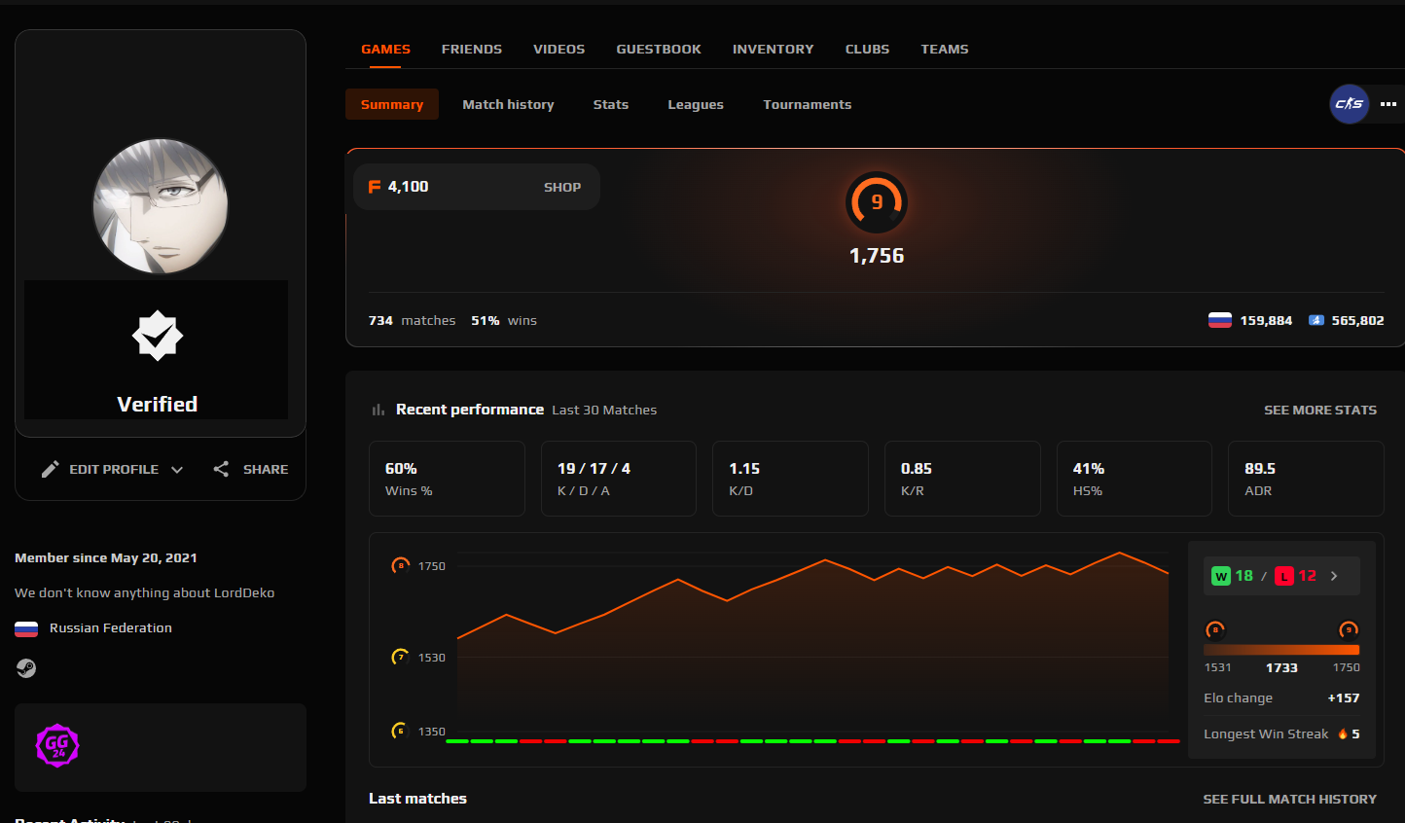The width and height of the screenshot is (1405, 823).
Task: Click the Verified badge on the profile
Action: (156, 335)
